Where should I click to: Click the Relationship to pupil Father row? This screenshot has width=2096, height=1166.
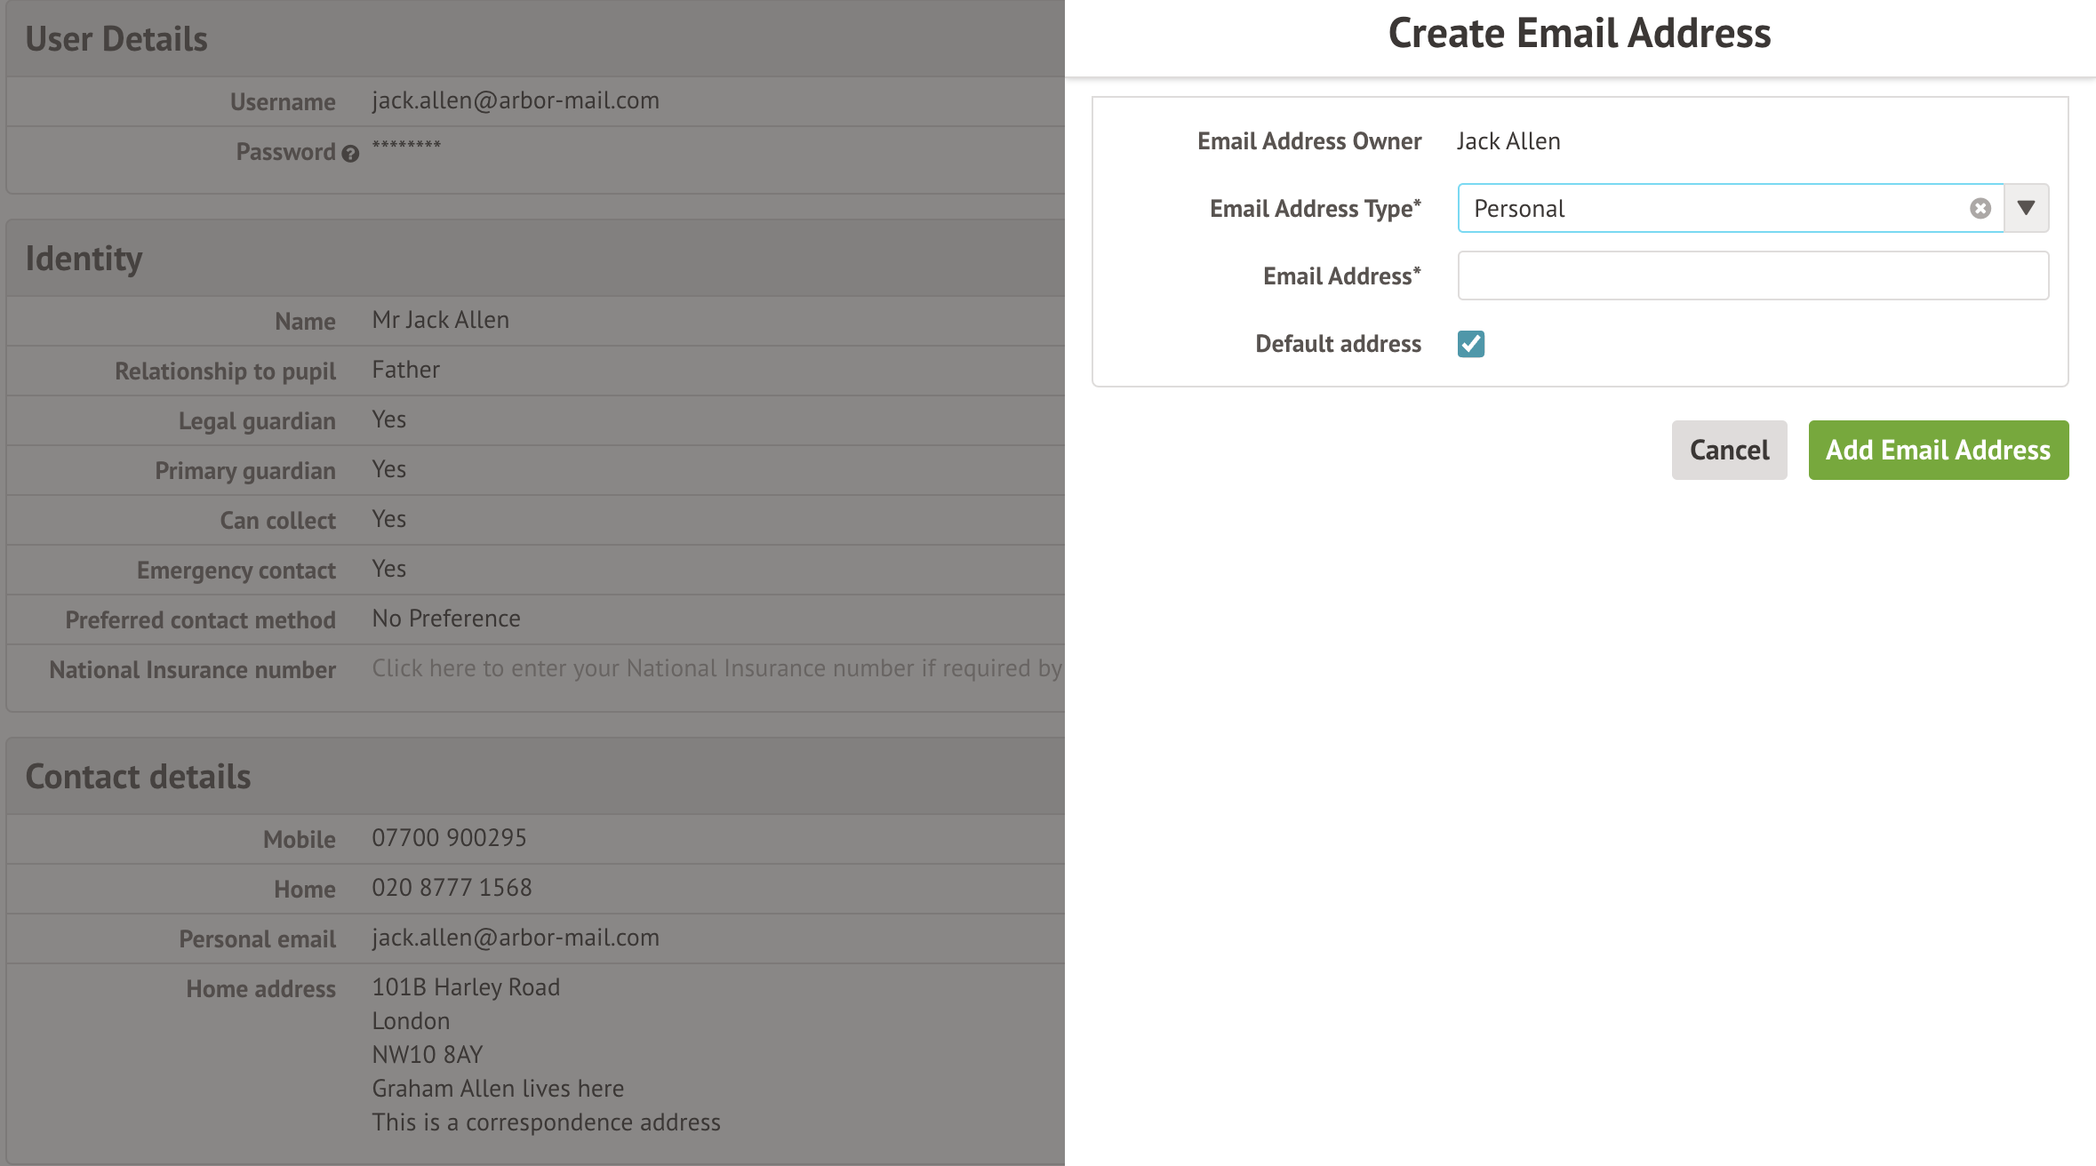(x=405, y=370)
